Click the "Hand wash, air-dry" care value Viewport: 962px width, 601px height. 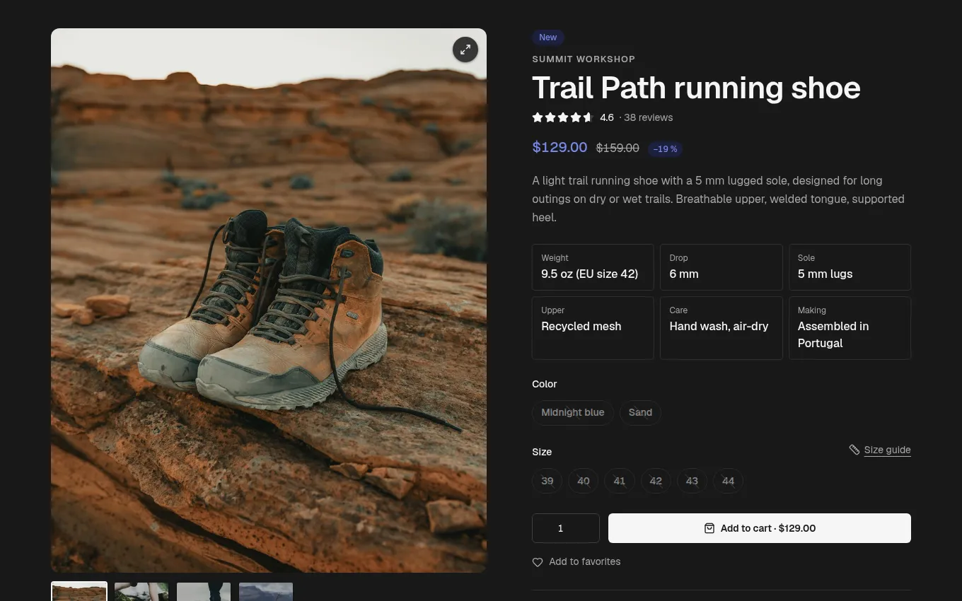[719, 326]
